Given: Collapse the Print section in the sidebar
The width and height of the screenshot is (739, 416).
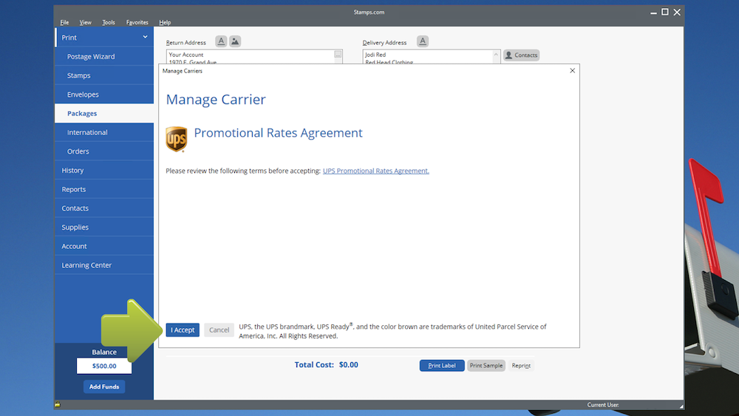Looking at the screenshot, I should (x=145, y=38).
